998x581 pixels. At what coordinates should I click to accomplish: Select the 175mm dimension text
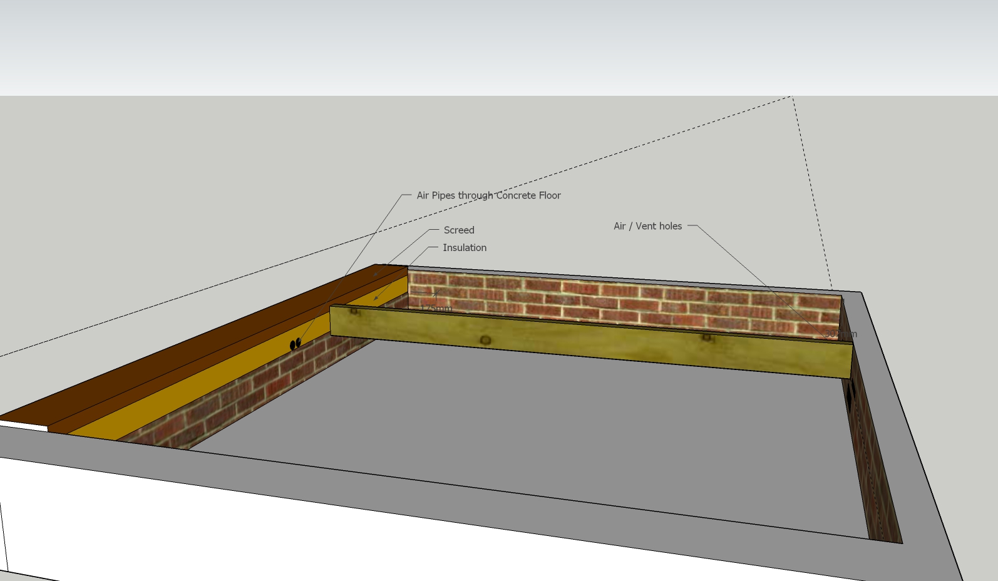[436, 308]
